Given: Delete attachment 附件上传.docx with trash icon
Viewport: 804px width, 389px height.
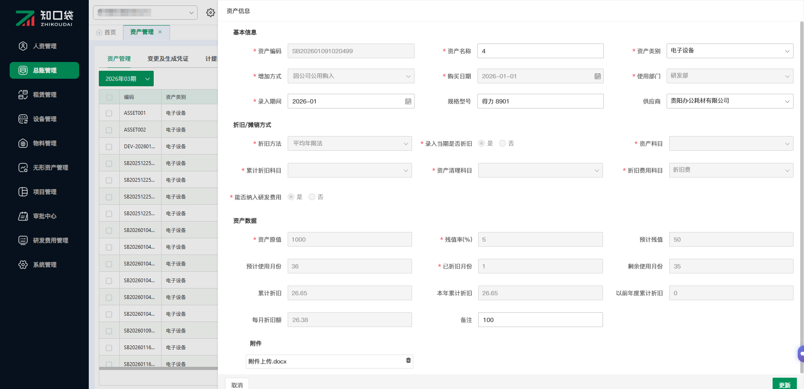Looking at the screenshot, I should (x=408, y=360).
